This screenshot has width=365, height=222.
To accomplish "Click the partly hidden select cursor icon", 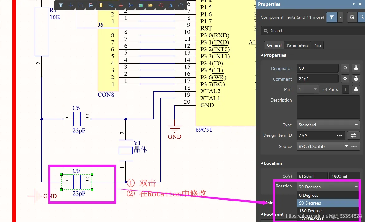I will point(362,17).
